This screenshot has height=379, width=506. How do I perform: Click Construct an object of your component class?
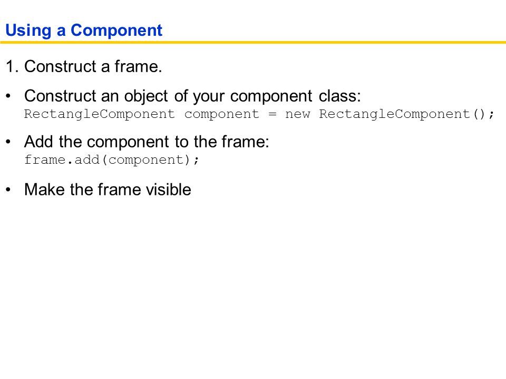point(193,96)
